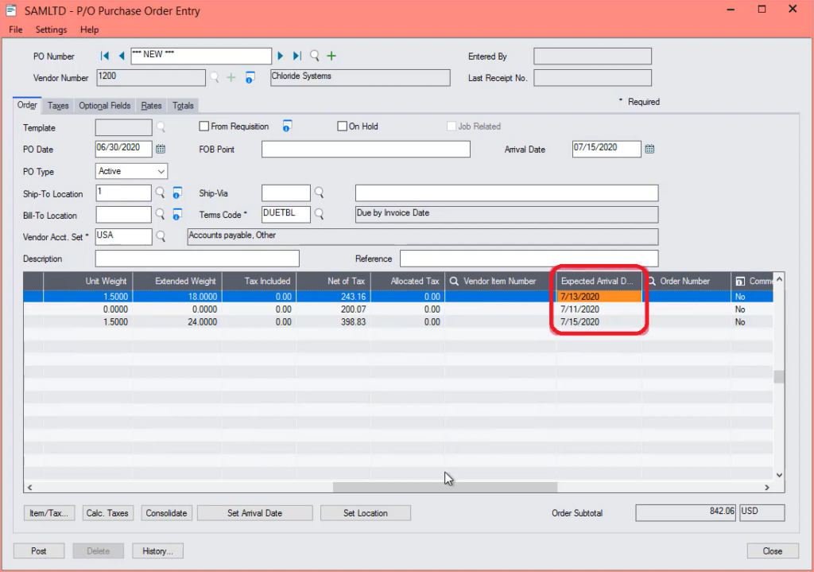Go to first PO record arrow
This screenshot has width=814, height=572.
pyautogui.click(x=105, y=56)
